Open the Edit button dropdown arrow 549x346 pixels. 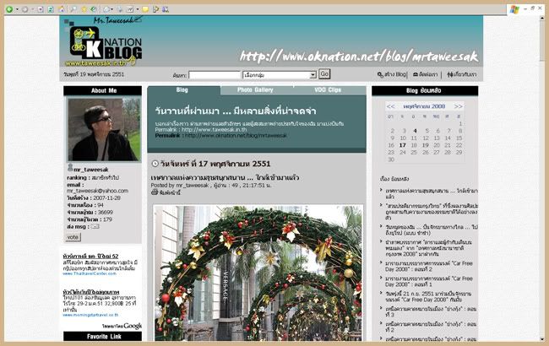(x=137, y=9)
